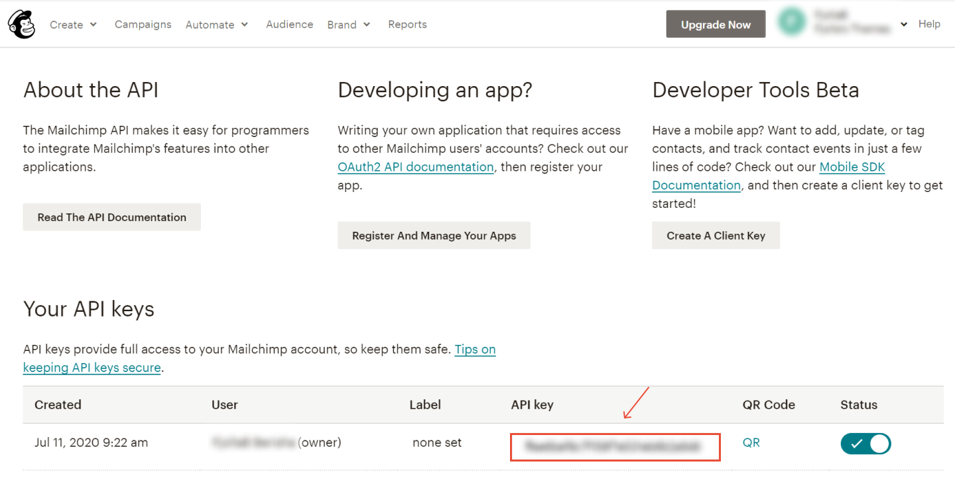Click Create A Client Key button
This screenshot has width=955, height=488.
coord(716,236)
